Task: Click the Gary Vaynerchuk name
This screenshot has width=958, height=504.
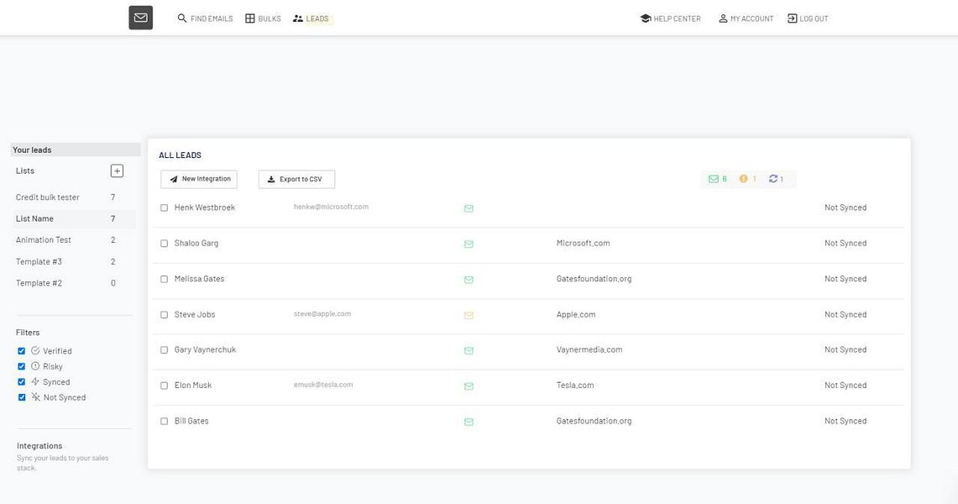Action: [x=205, y=349]
